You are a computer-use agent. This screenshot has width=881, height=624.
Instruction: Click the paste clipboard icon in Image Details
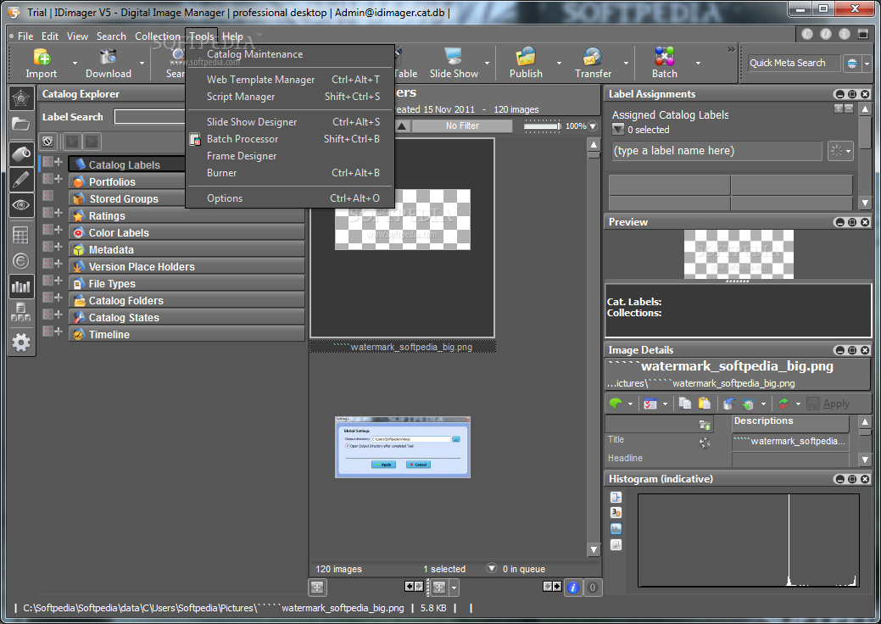pos(704,404)
